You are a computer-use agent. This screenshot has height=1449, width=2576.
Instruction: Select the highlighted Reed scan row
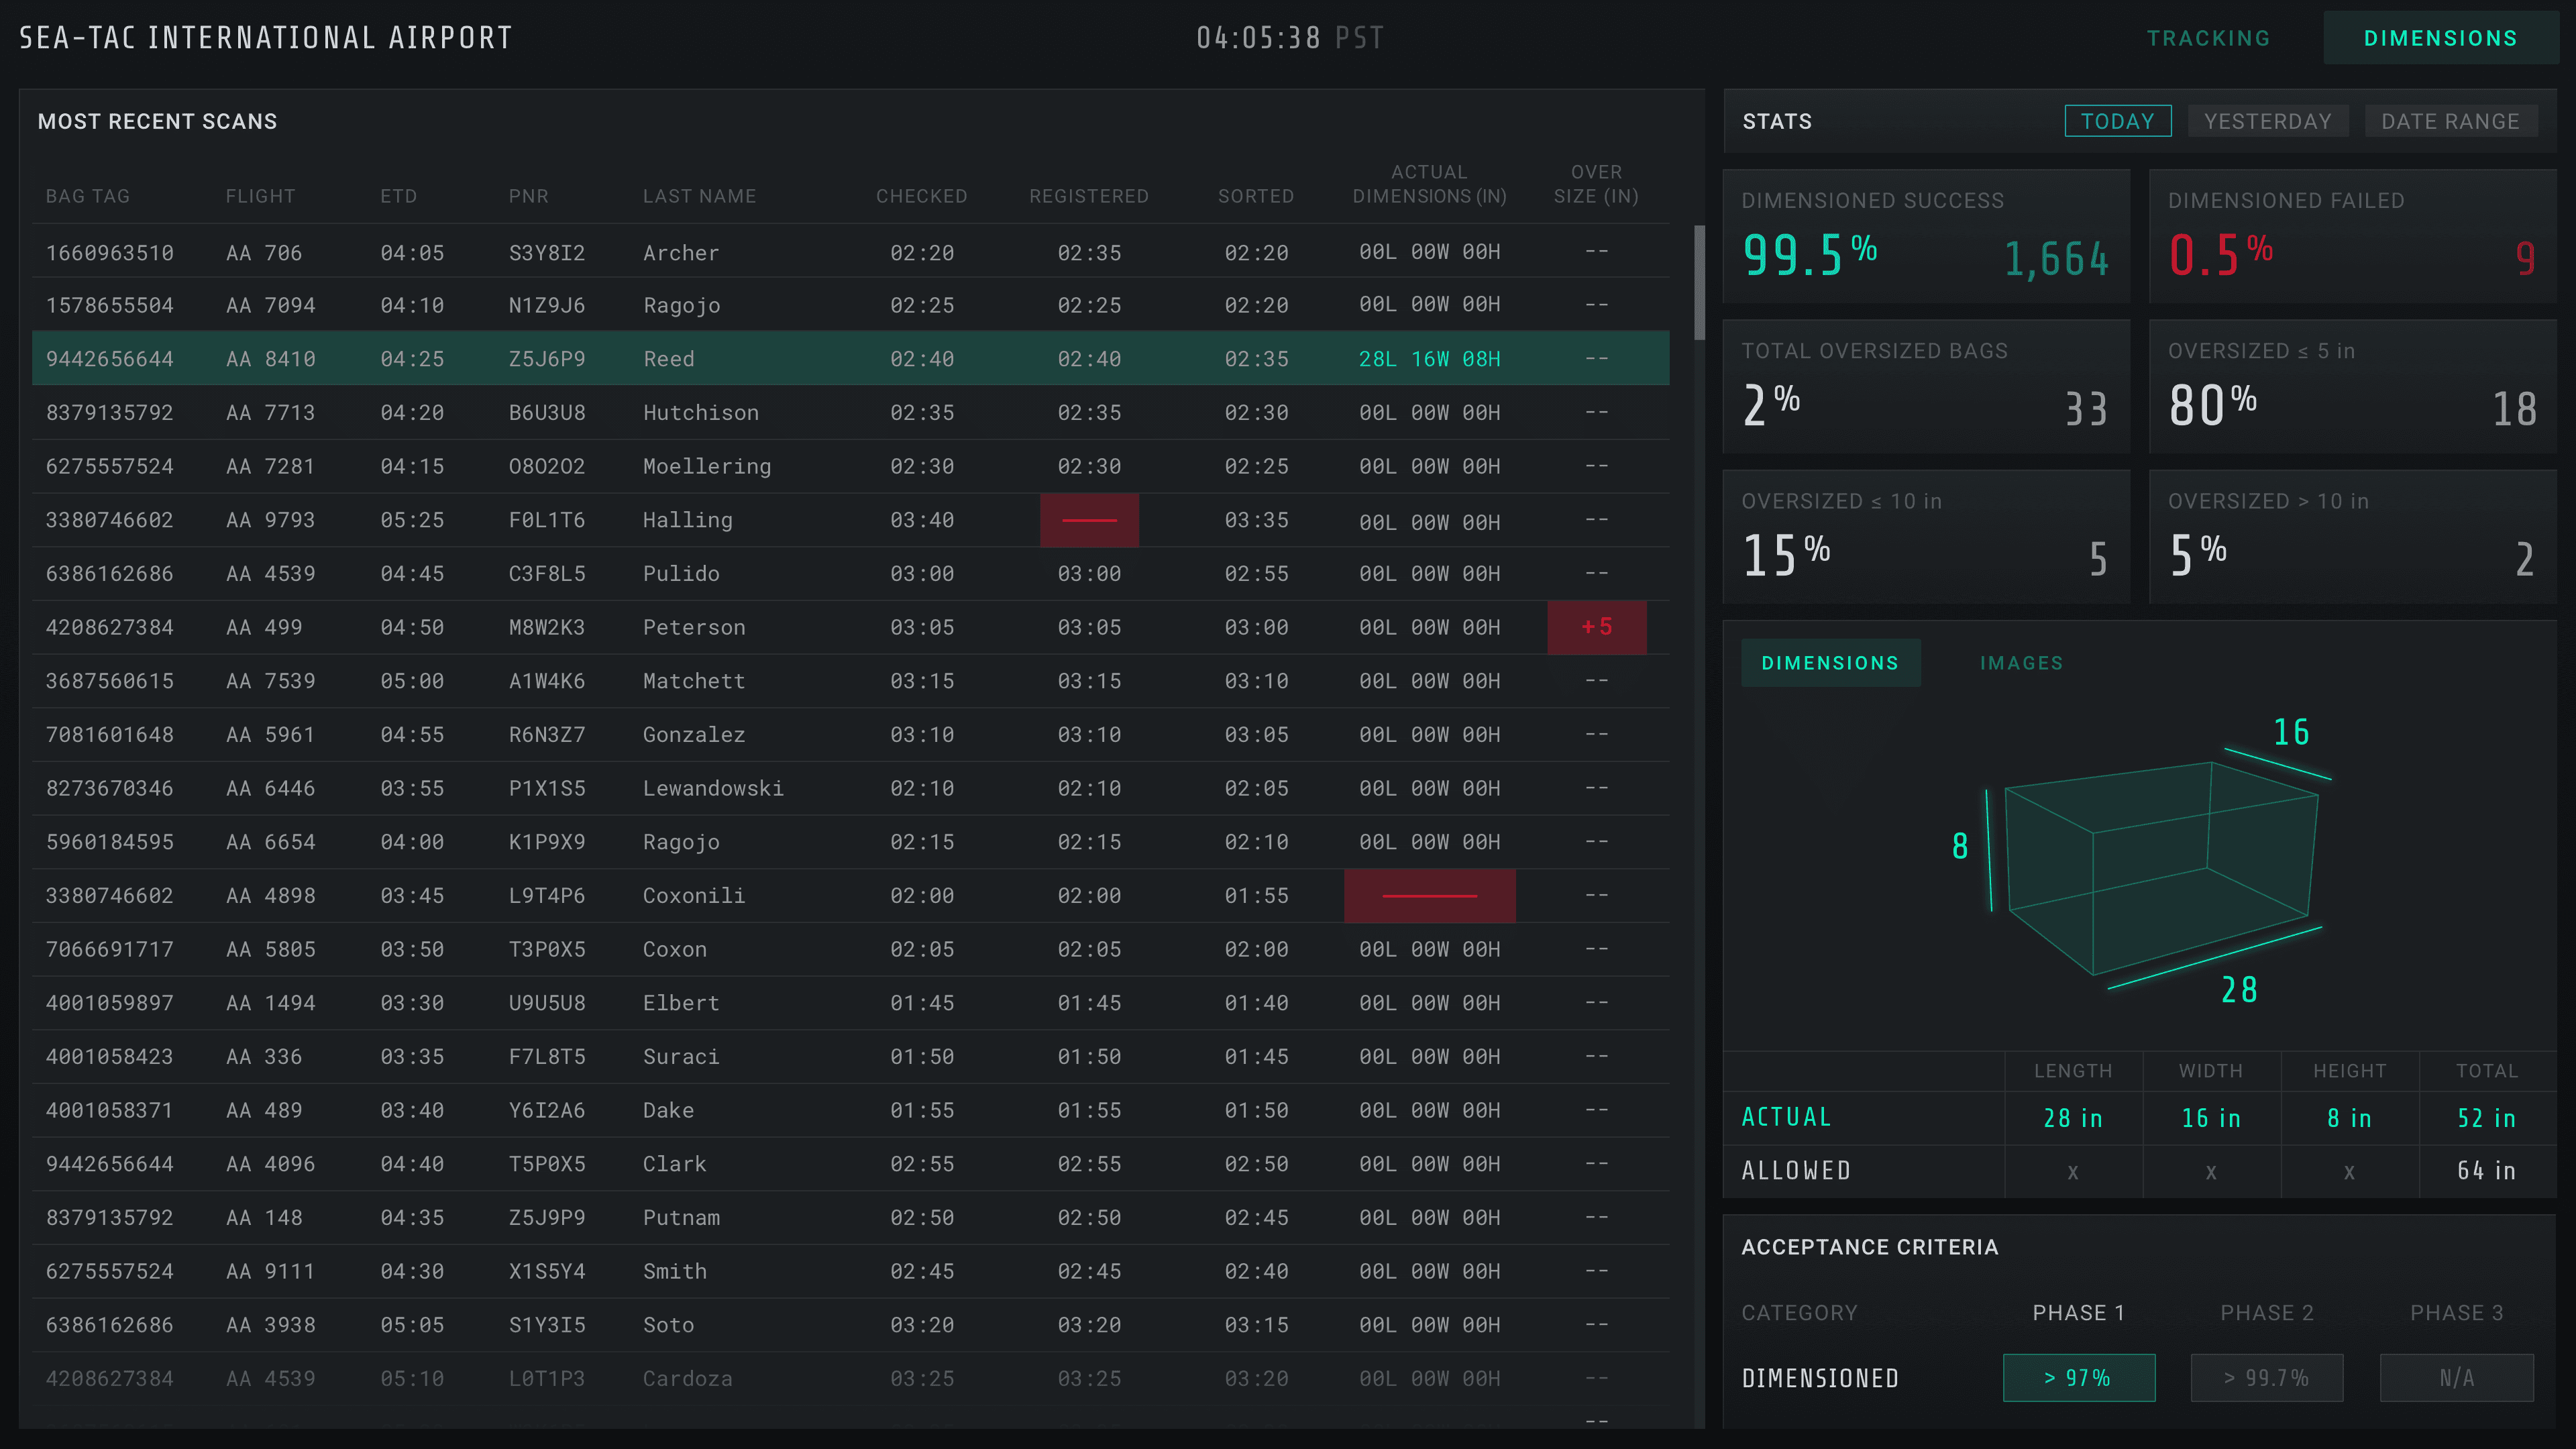[x=850, y=358]
